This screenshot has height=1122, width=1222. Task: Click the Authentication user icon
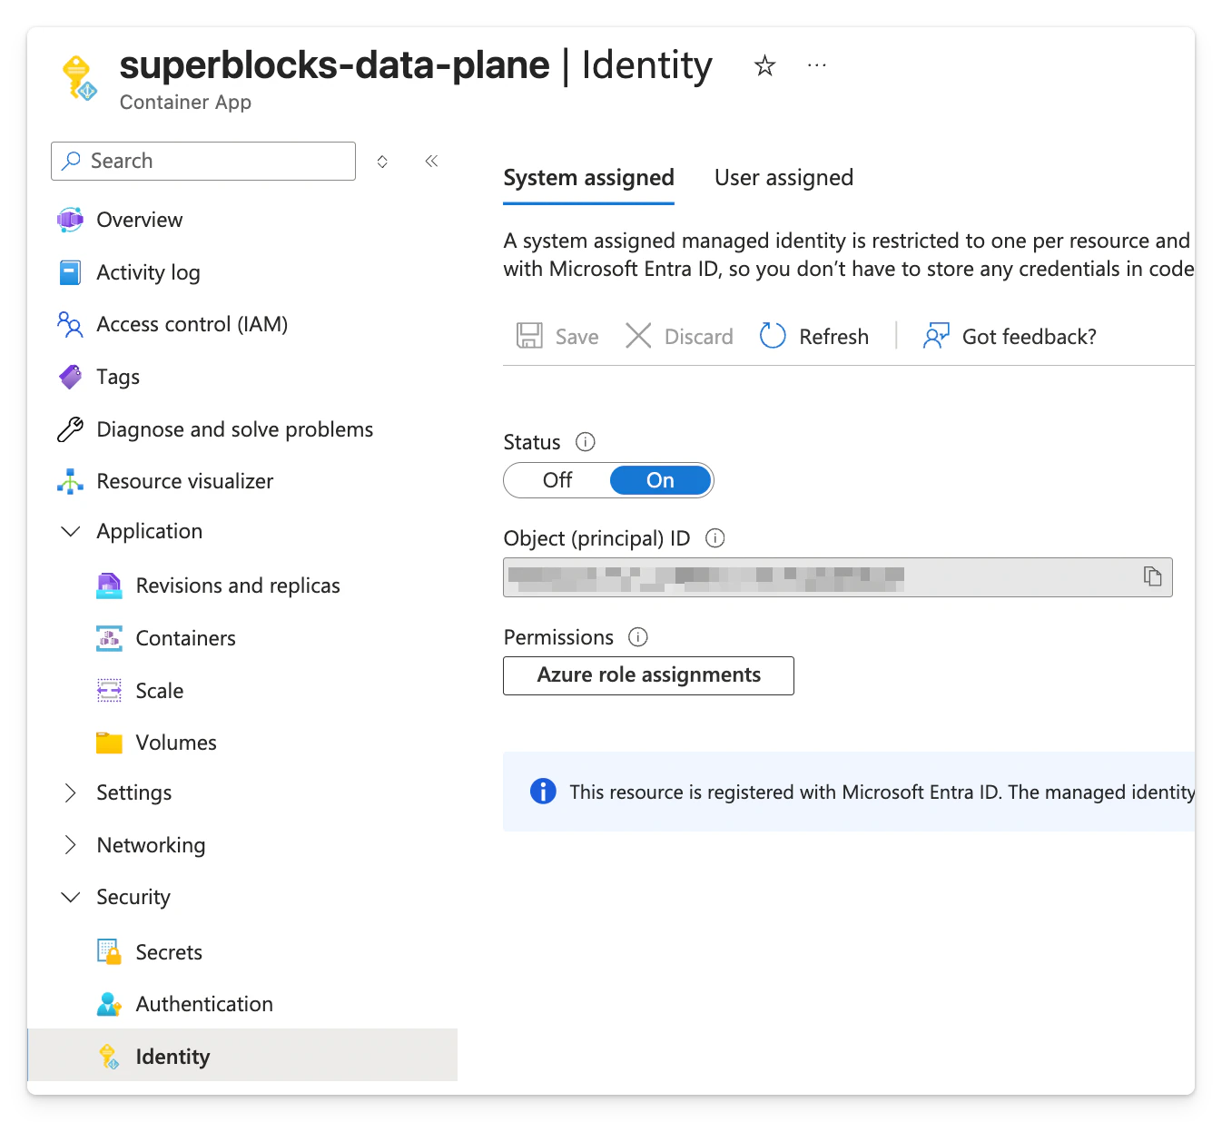(x=109, y=1004)
